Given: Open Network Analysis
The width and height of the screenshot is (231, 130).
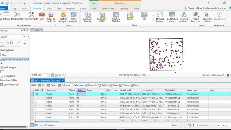Looking at the screenshot, I should (160, 17).
